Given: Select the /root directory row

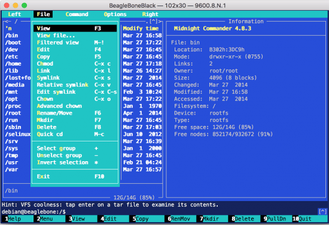Looking at the screenshot, I should tap(13, 113).
